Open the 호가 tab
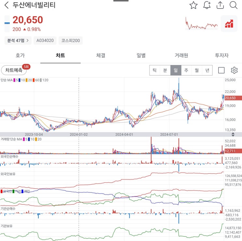Screen dimensions: 242x241 [x=20, y=55]
